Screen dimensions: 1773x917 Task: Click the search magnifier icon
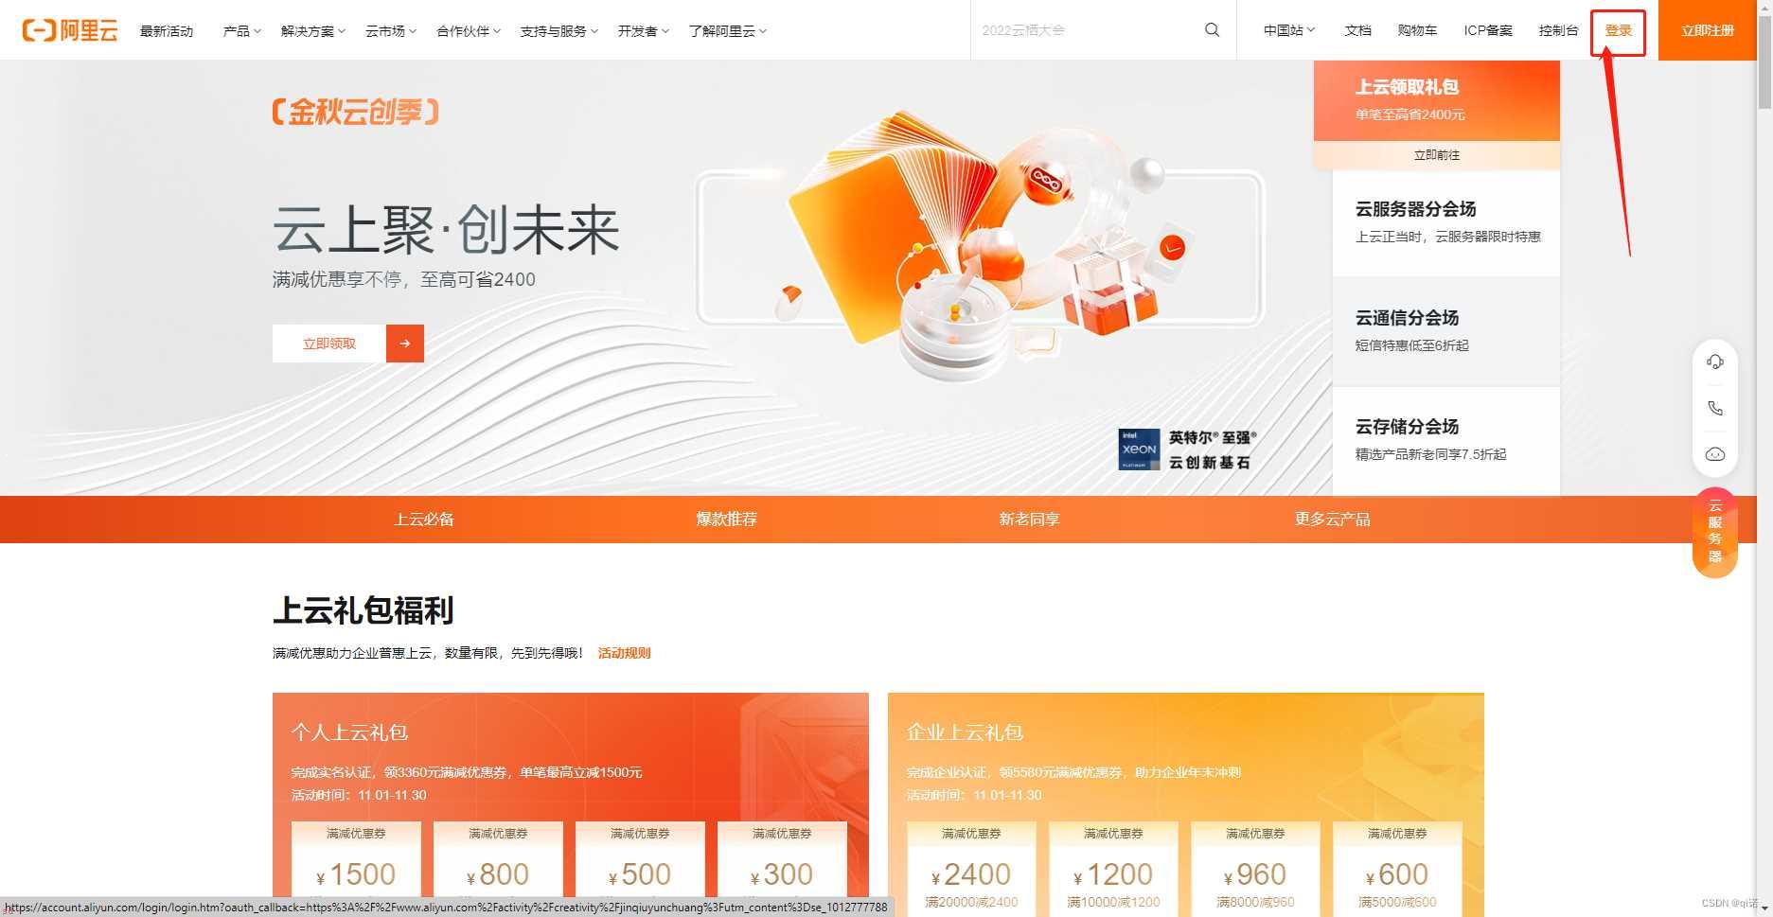pyautogui.click(x=1212, y=30)
